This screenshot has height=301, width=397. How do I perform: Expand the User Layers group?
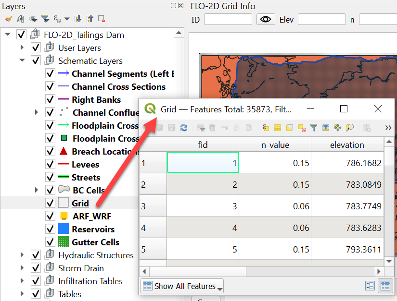(x=22, y=48)
